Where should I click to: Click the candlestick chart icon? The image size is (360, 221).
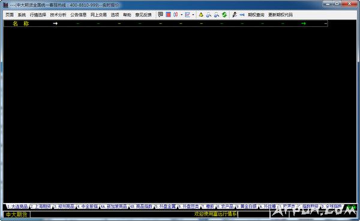coord(176,14)
